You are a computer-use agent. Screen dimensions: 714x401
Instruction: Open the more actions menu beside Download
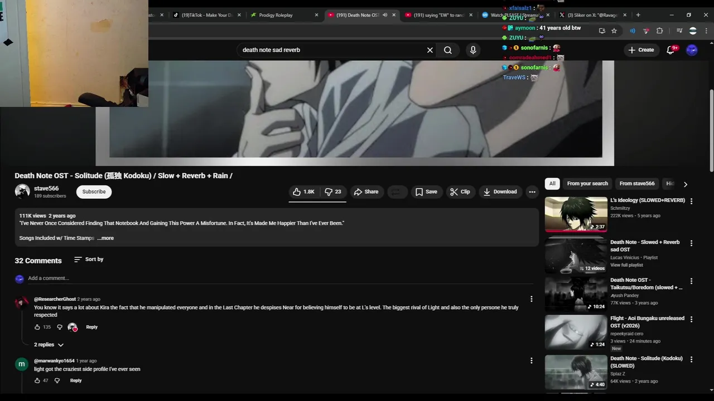(x=532, y=192)
